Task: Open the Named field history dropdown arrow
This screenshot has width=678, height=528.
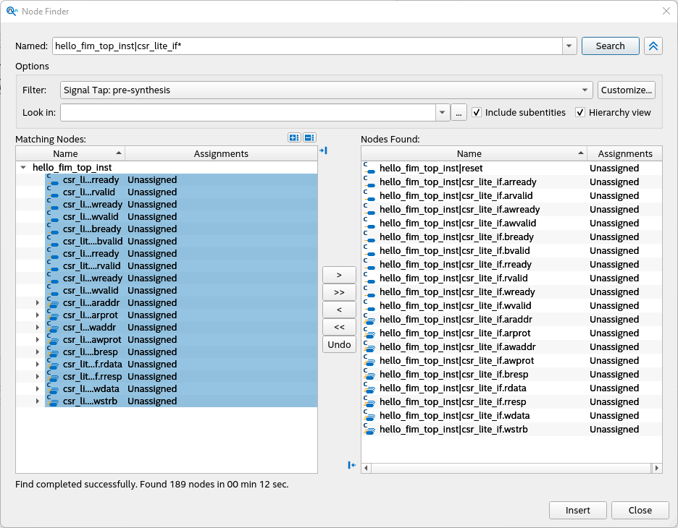Action: pos(569,46)
